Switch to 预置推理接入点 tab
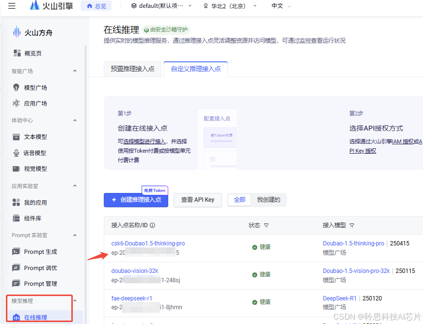Image resolution: width=423 pixels, height=324 pixels. tap(132, 69)
